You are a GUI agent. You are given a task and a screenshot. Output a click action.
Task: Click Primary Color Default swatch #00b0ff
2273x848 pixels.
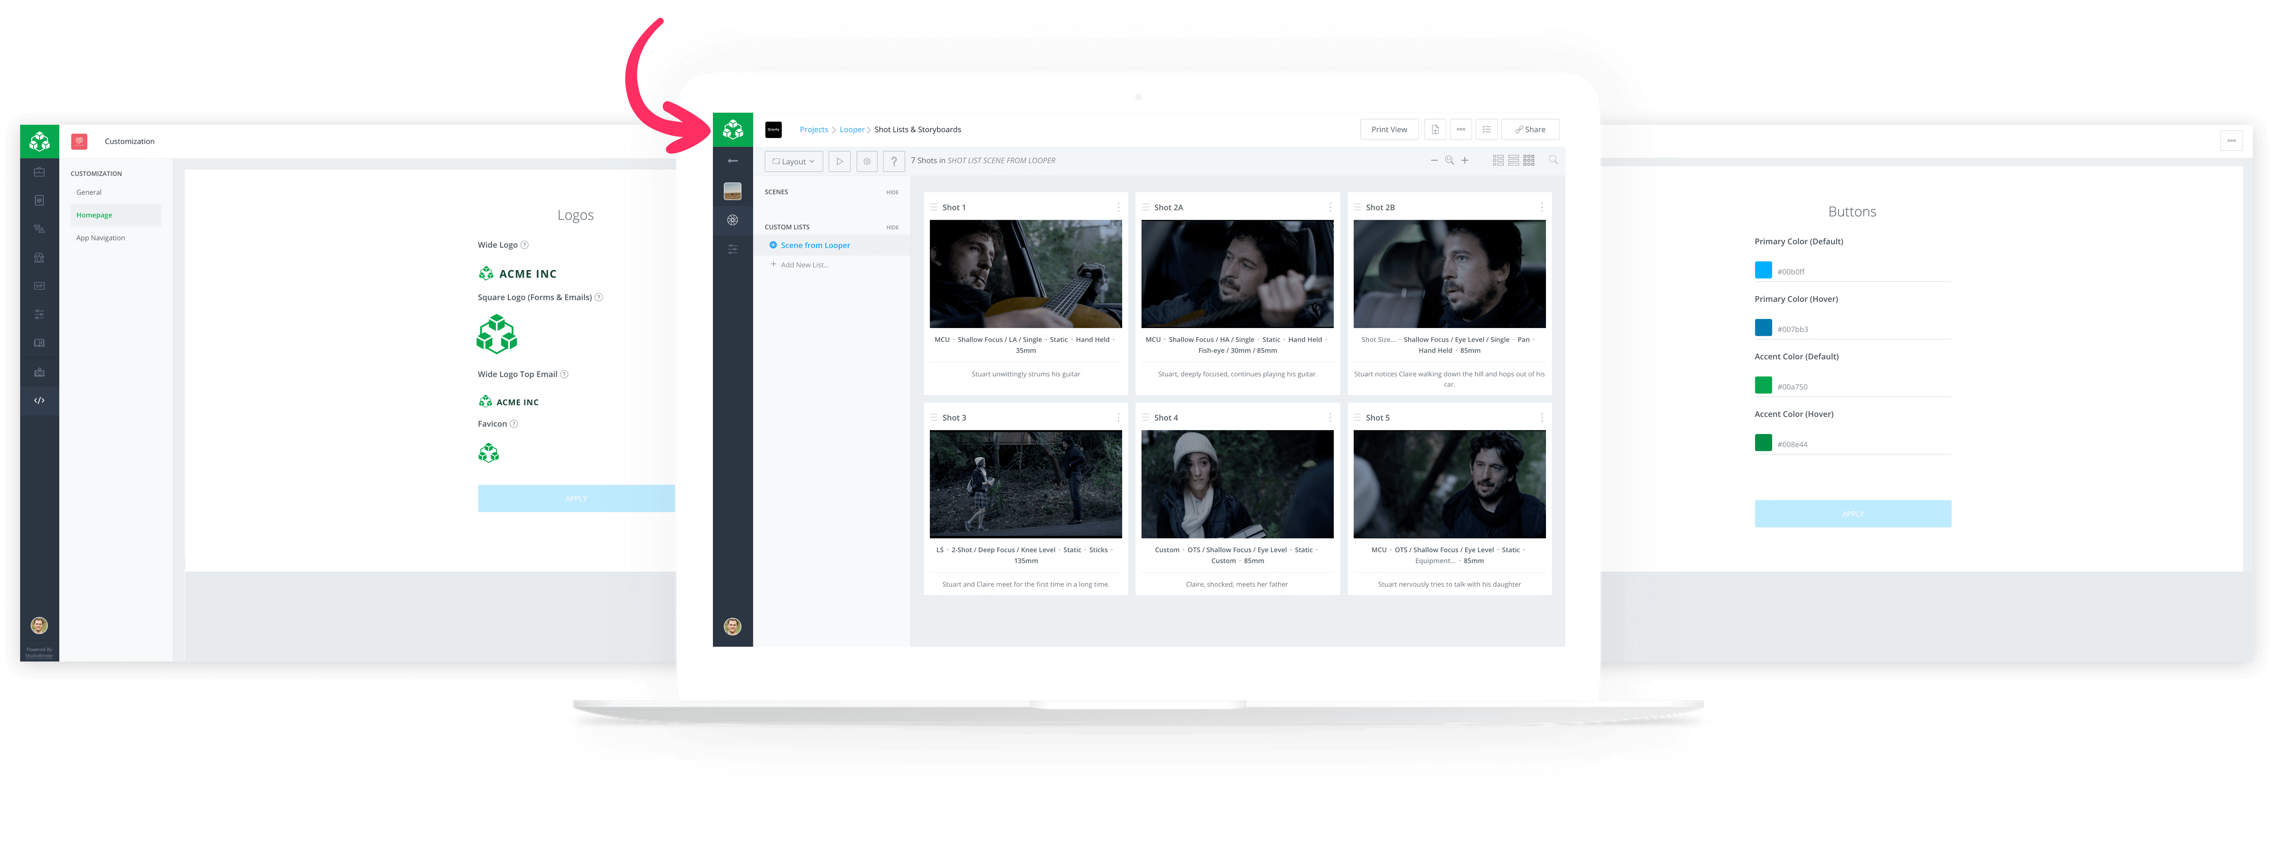tap(1763, 270)
